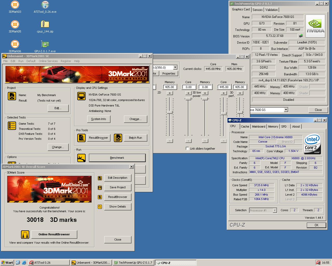
Task: Click the Benchmark button
Action: [x=117, y=158]
